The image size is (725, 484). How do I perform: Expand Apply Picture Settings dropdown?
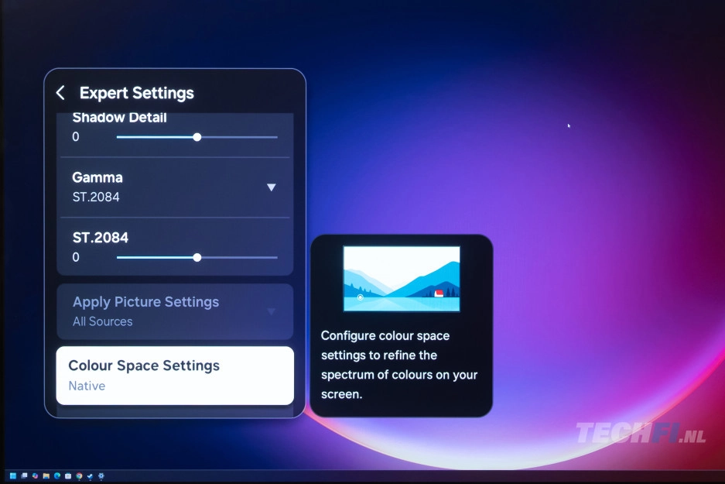click(x=272, y=311)
